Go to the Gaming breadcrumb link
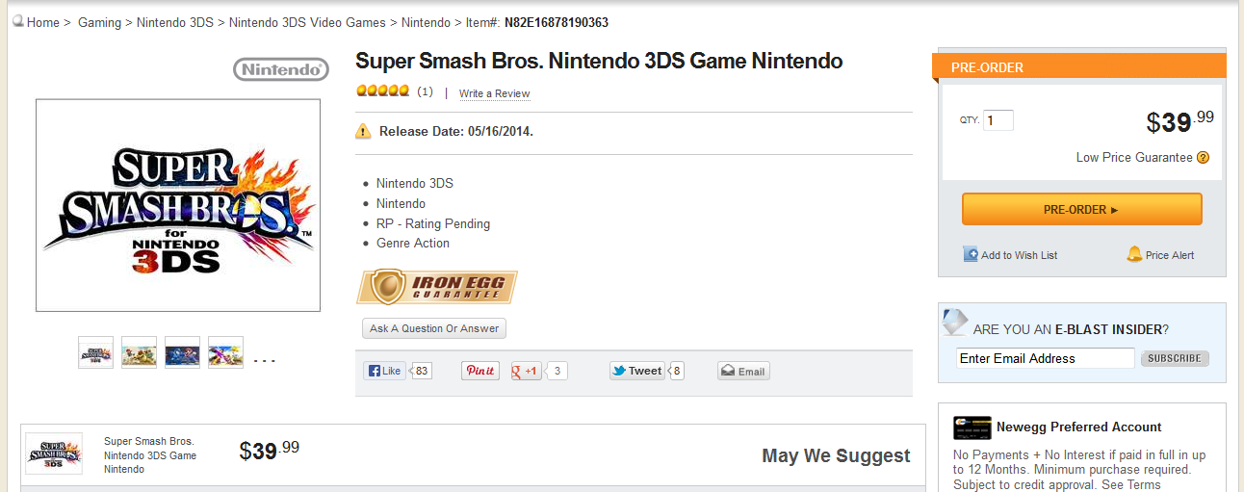The height and width of the screenshot is (492, 1244). [x=99, y=22]
